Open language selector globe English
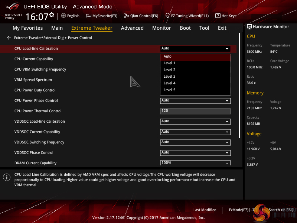 (70, 16)
